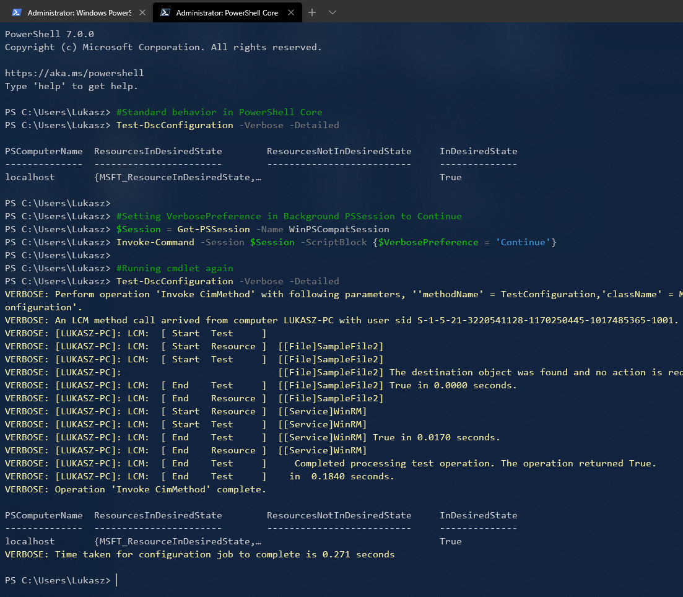Click the green comment about VerbosePreference

click(289, 216)
